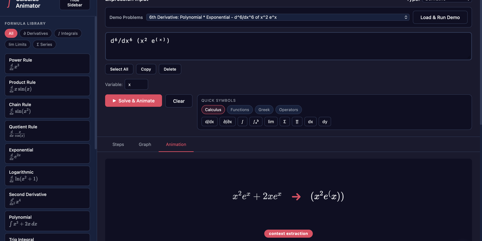The width and height of the screenshot is (482, 241).
Task: Insert the indefinite integral ∫ symbol
Action: (x=243, y=122)
